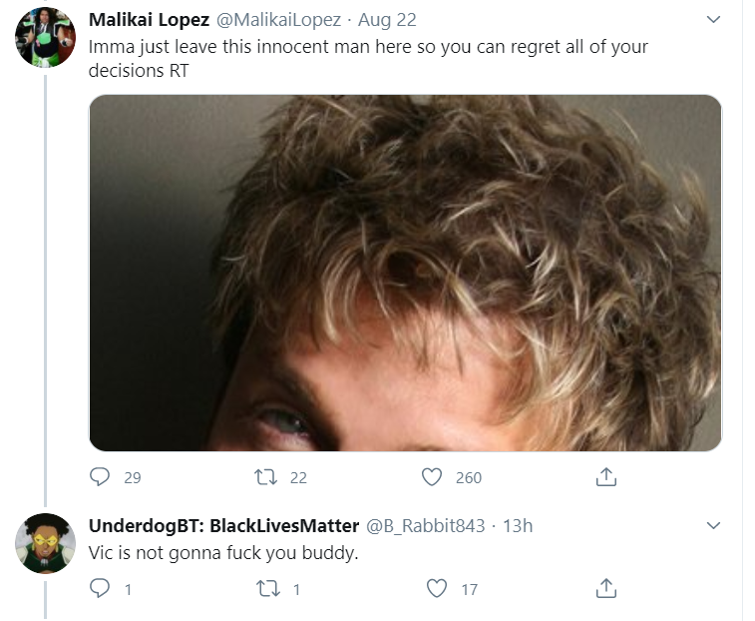Open Malikai Lopez's profile avatar

pos(45,37)
